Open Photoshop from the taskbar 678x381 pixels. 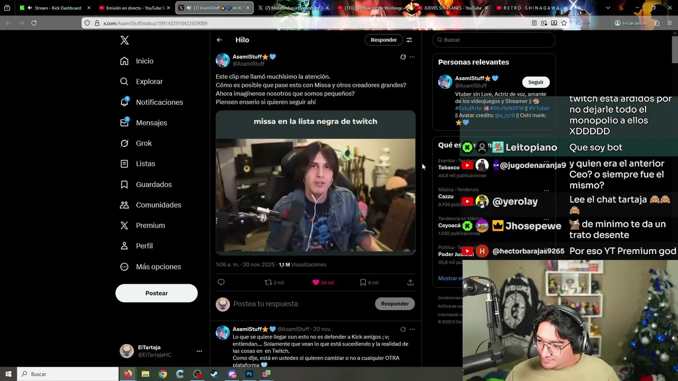[249, 374]
